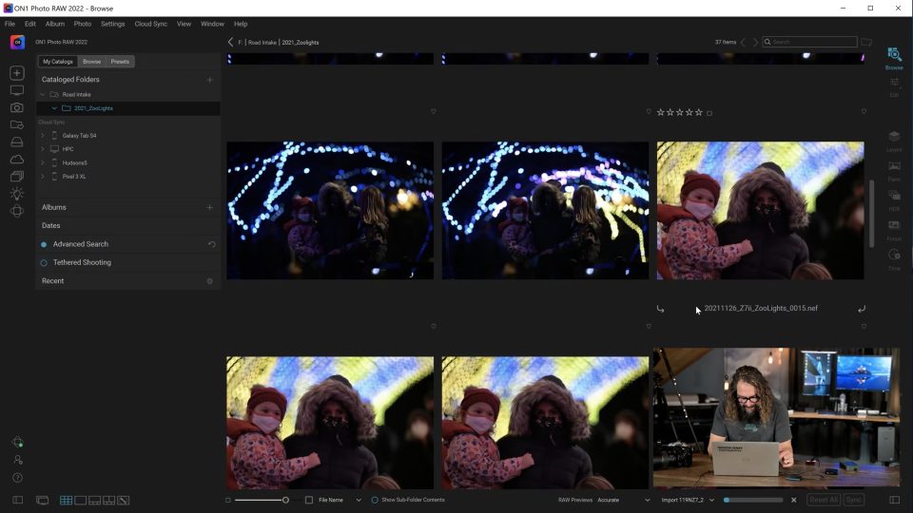Open the folder icon beside search field

(866, 42)
